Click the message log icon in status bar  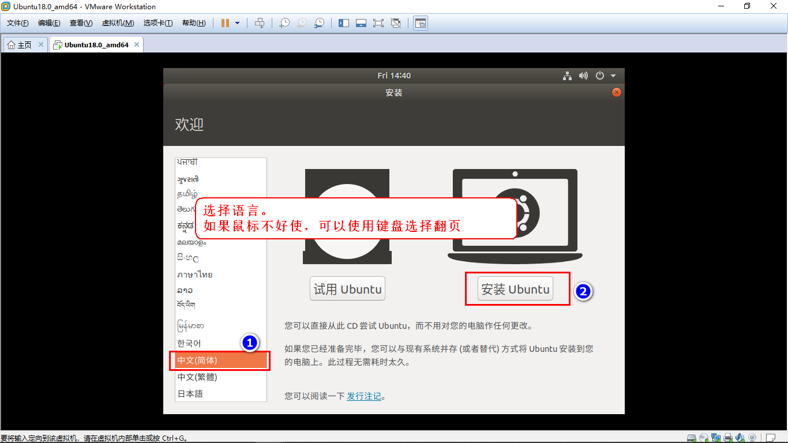pos(770,438)
